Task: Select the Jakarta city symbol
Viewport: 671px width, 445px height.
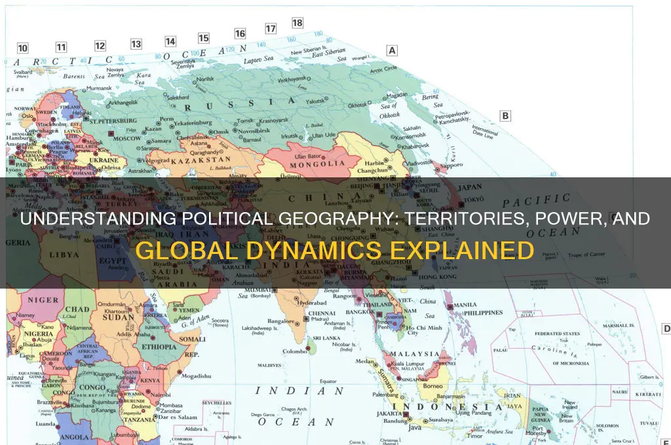Action: 406,414
